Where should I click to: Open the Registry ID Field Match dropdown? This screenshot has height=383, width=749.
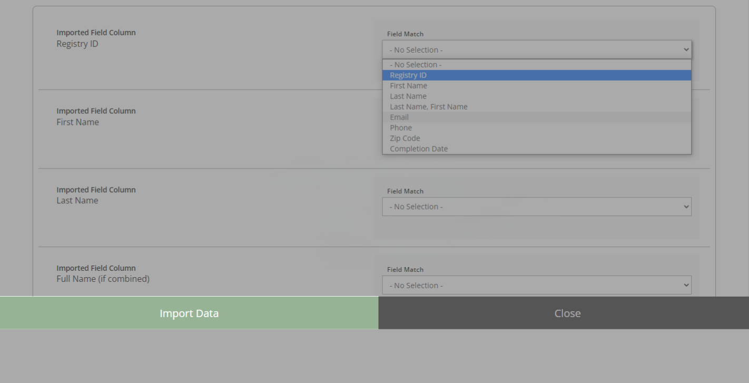tap(537, 50)
